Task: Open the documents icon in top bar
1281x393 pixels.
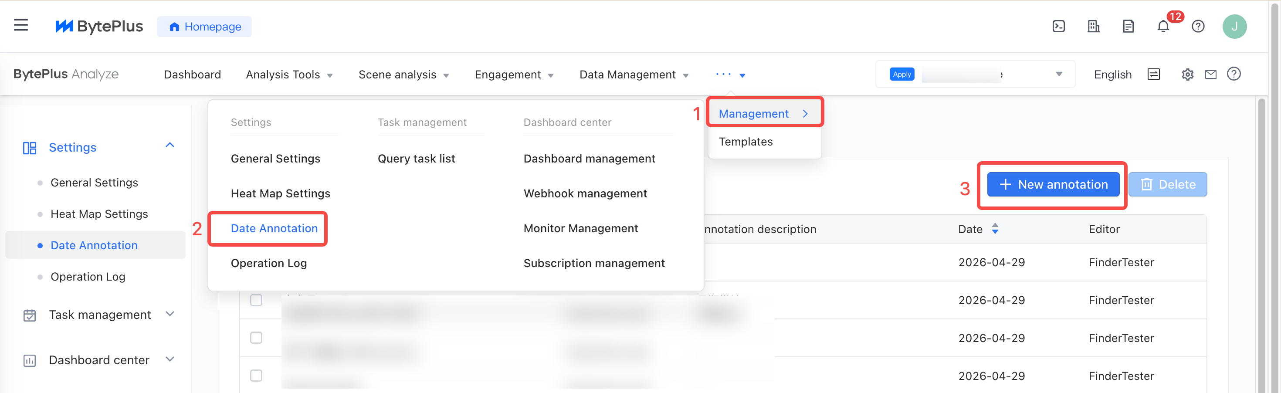Action: pos(1128,27)
